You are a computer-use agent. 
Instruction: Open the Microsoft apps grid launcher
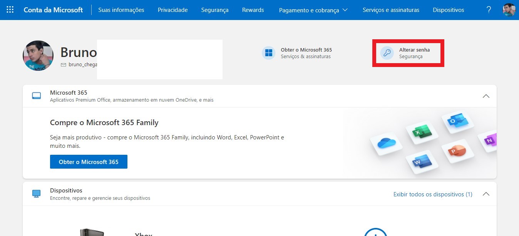pos(10,10)
